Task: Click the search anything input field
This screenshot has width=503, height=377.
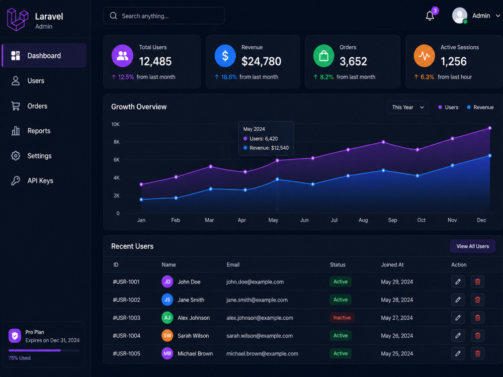Action: click(x=164, y=16)
